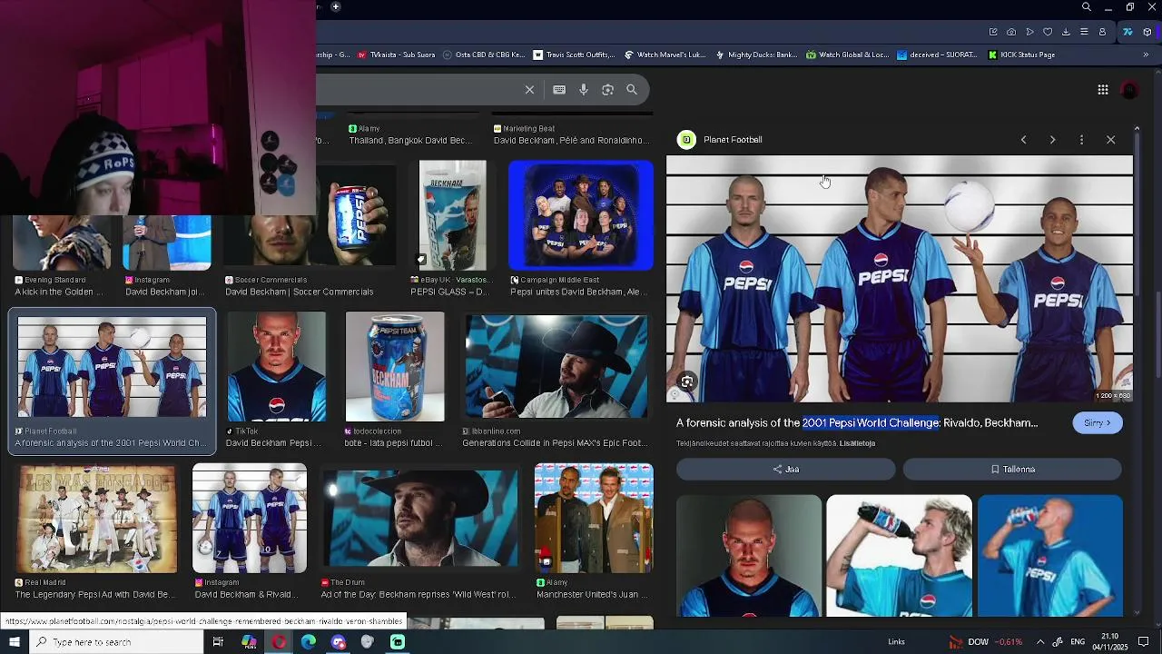Open the extensions cube icon
The width and height of the screenshot is (1162, 654).
click(1147, 32)
